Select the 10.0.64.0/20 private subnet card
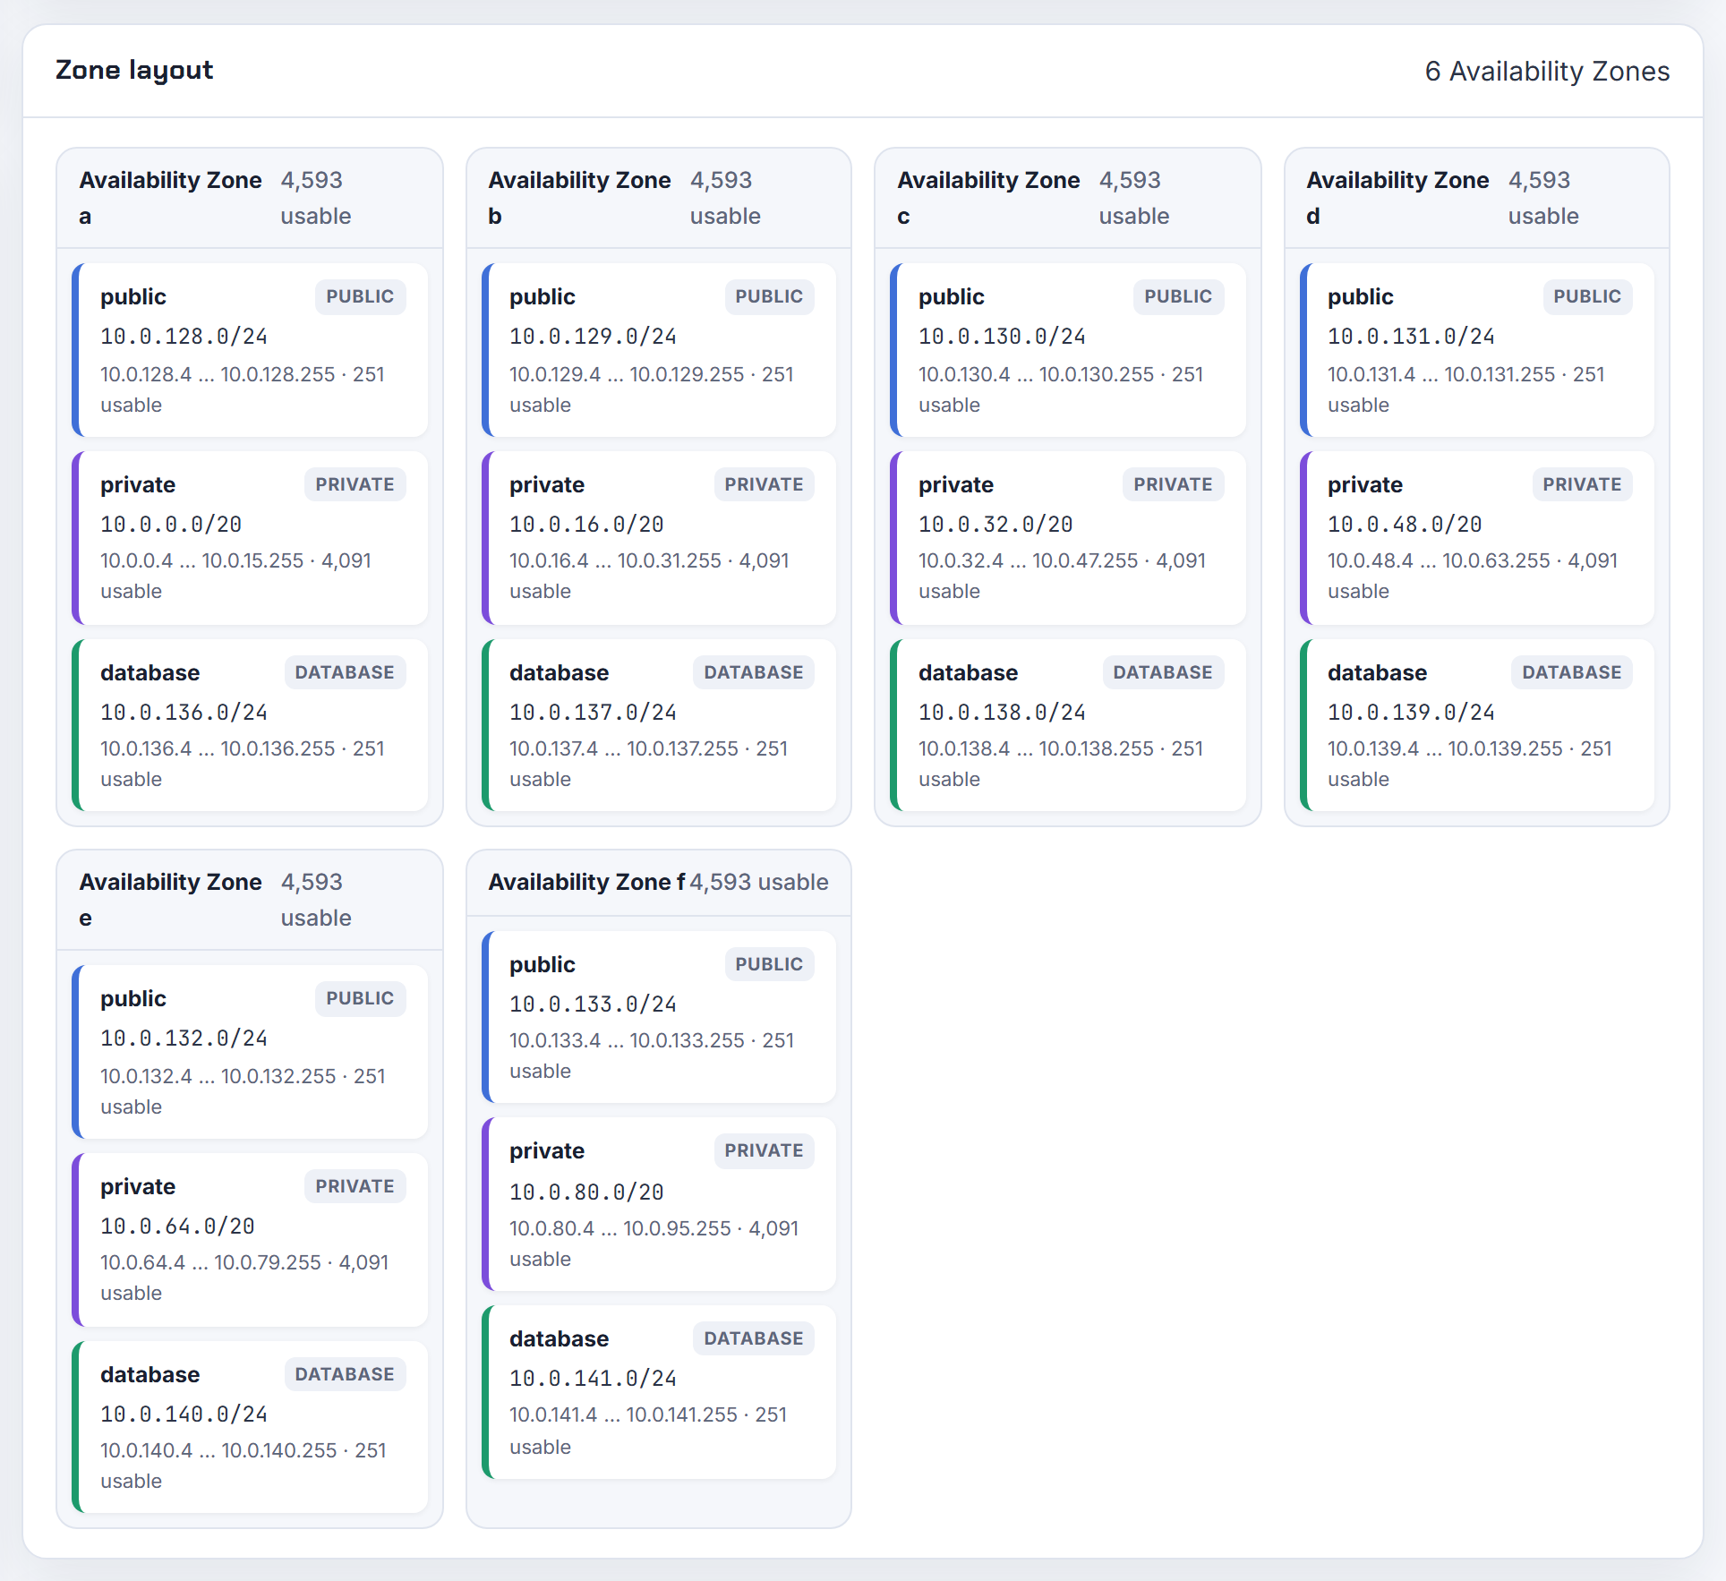This screenshot has width=1726, height=1581. [250, 1240]
